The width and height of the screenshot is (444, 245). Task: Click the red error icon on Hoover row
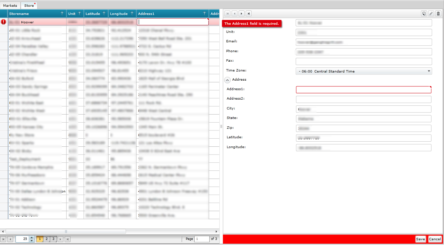(x=3, y=22)
